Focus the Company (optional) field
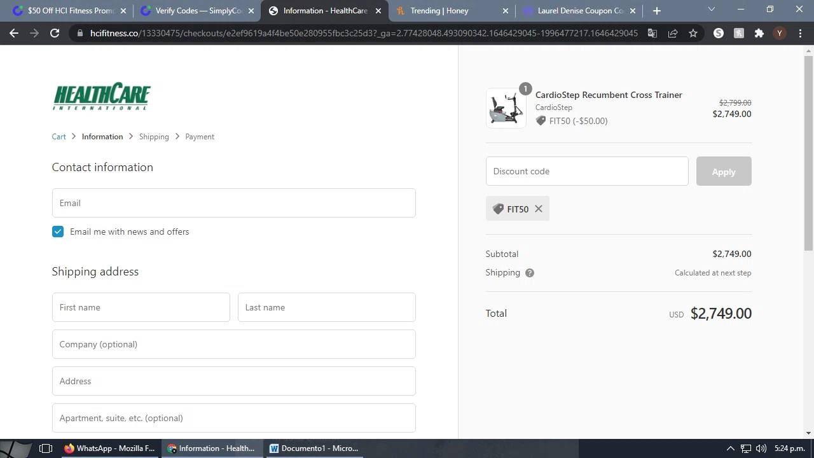This screenshot has height=458, width=814. [x=234, y=344]
